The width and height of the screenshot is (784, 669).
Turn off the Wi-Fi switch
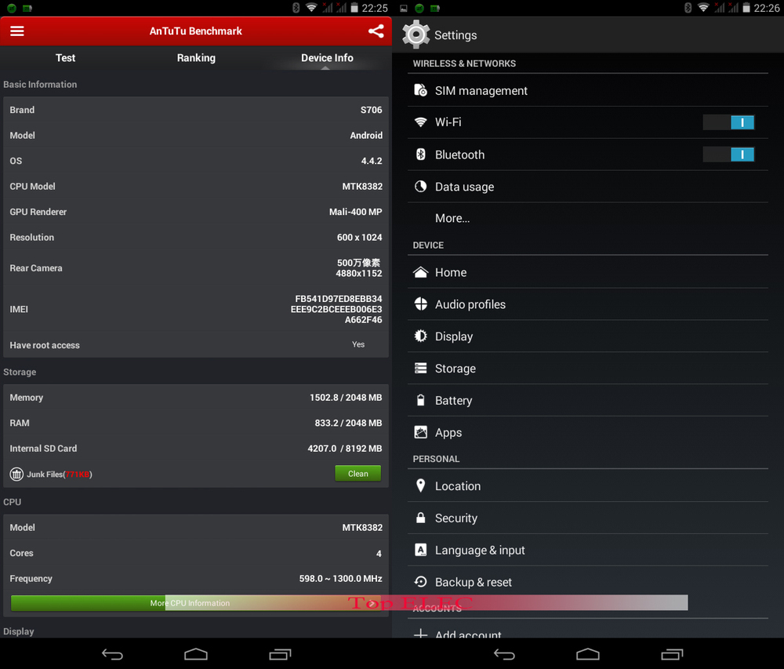tap(728, 122)
